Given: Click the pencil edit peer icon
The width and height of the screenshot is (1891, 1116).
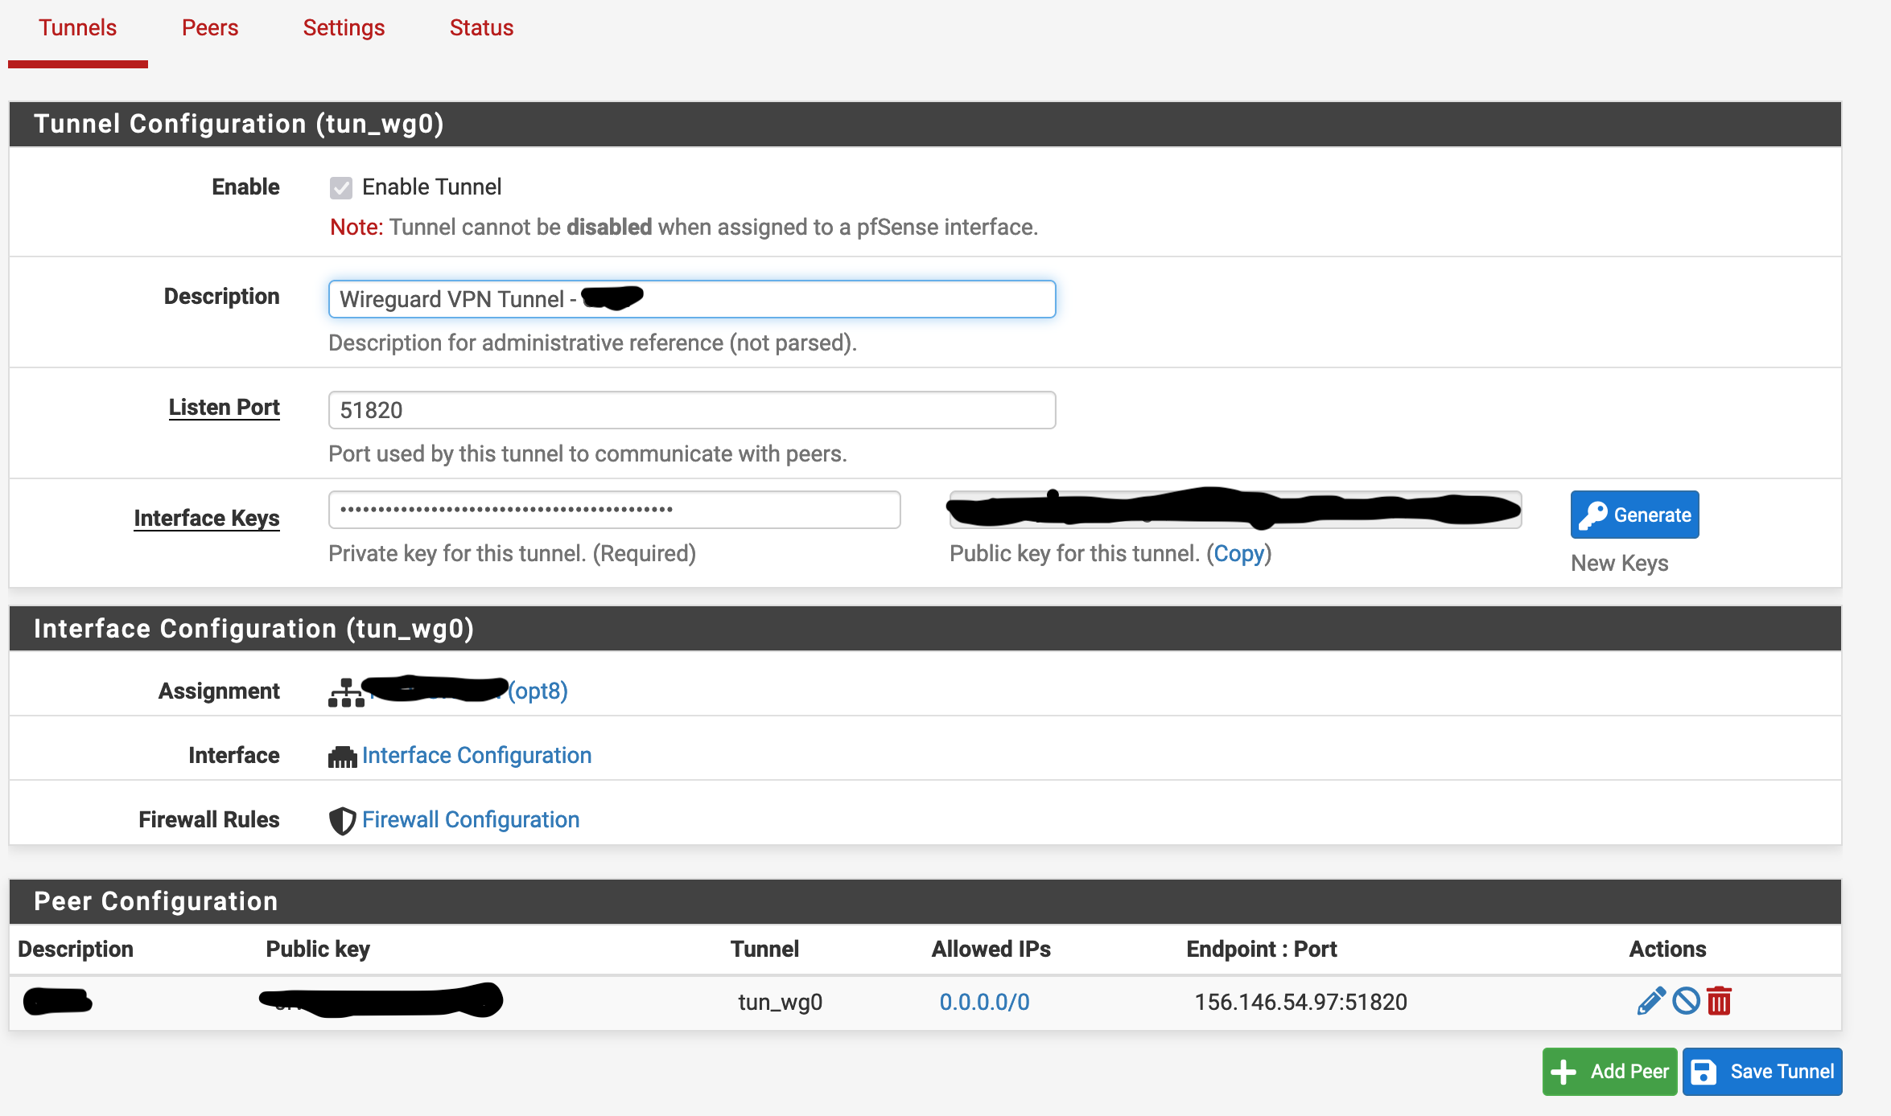Looking at the screenshot, I should pos(1650,1001).
